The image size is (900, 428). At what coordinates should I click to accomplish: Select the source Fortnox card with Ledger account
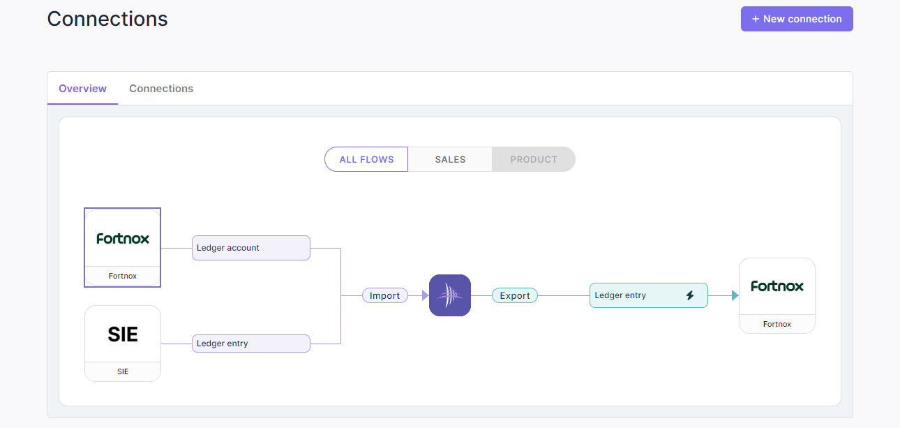[x=123, y=247]
